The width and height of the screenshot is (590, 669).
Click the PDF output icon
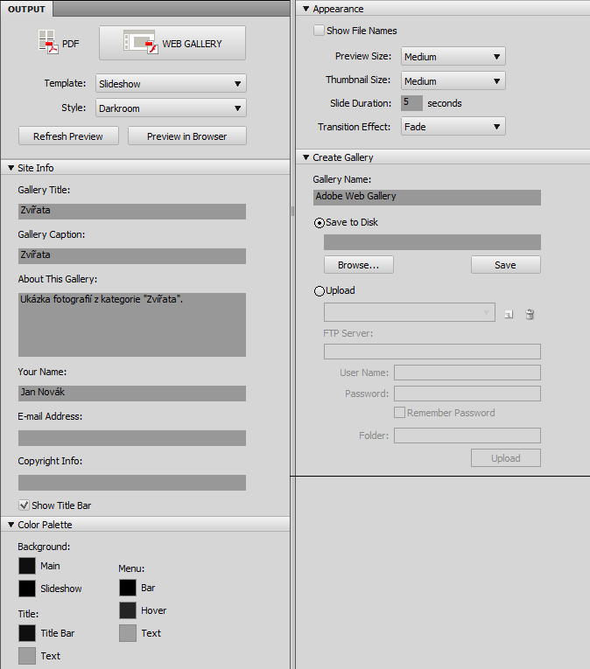(47, 42)
